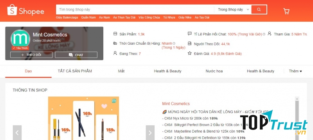Screen dimensions: 313x140
Task: Click the chat response rate help icon
Action: [264, 34]
